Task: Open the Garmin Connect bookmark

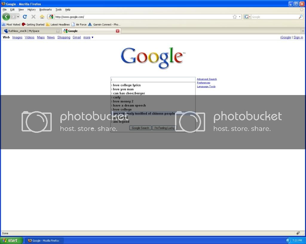Action: pos(104,24)
